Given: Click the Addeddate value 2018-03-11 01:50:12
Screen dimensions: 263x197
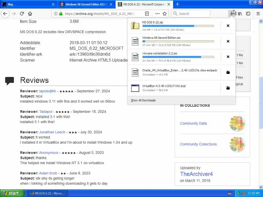Looking at the screenshot, I should pyautogui.click(x=88, y=43).
